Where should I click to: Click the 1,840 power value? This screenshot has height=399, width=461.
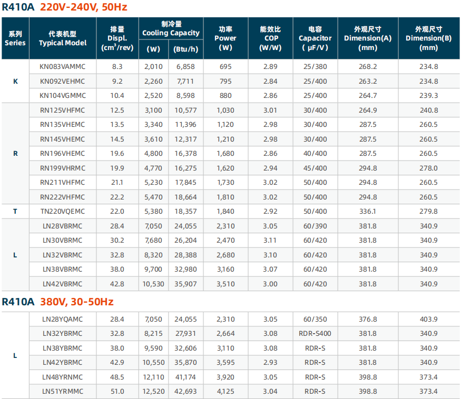coord(225,212)
